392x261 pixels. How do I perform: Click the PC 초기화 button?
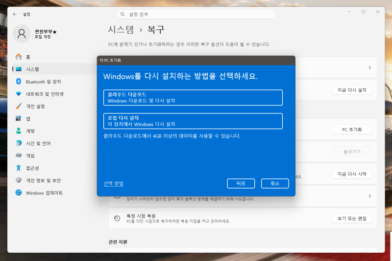click(x=352, y=130)
